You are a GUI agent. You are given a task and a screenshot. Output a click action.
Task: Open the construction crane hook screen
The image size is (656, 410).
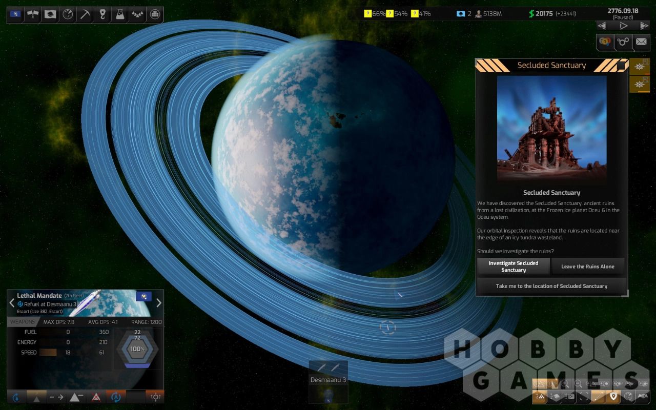point(102,14)
